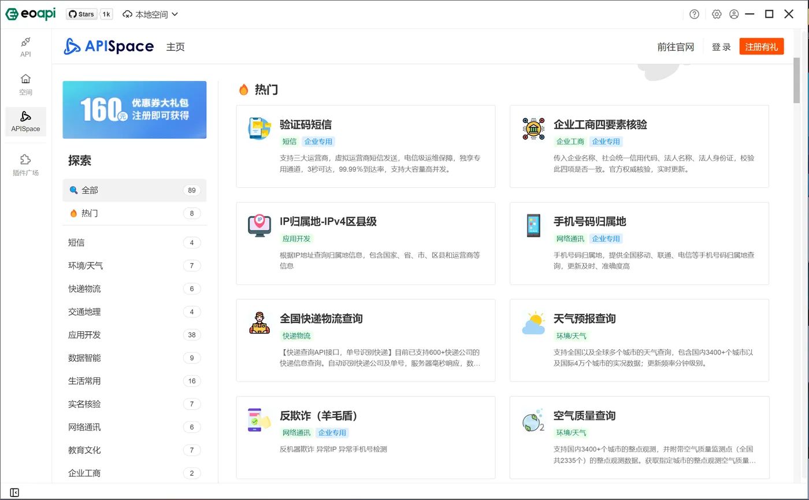The image size is (809, 500).
Task: Click 网络通讯 tag on 反欺诈 card
Action: (296, 433)
